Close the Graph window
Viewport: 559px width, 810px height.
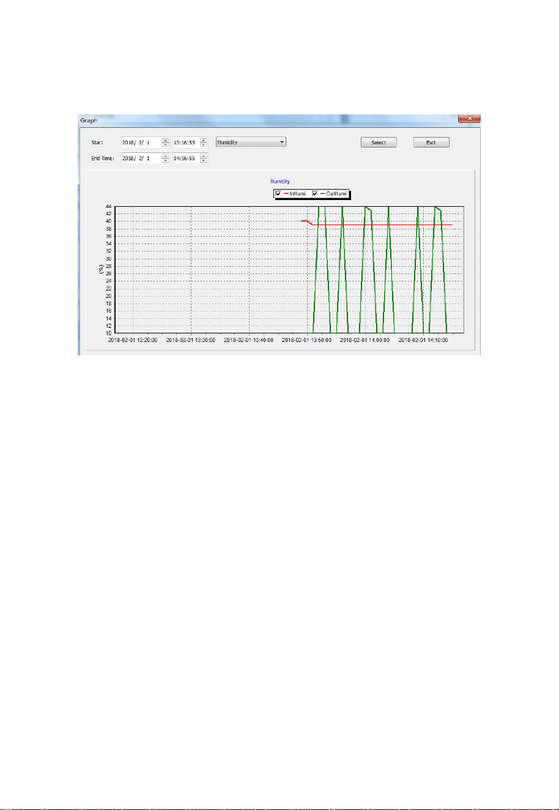[469, 119]
